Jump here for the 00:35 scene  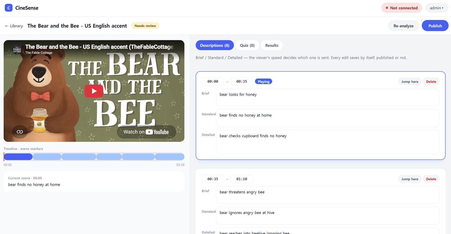pos(410,179)
